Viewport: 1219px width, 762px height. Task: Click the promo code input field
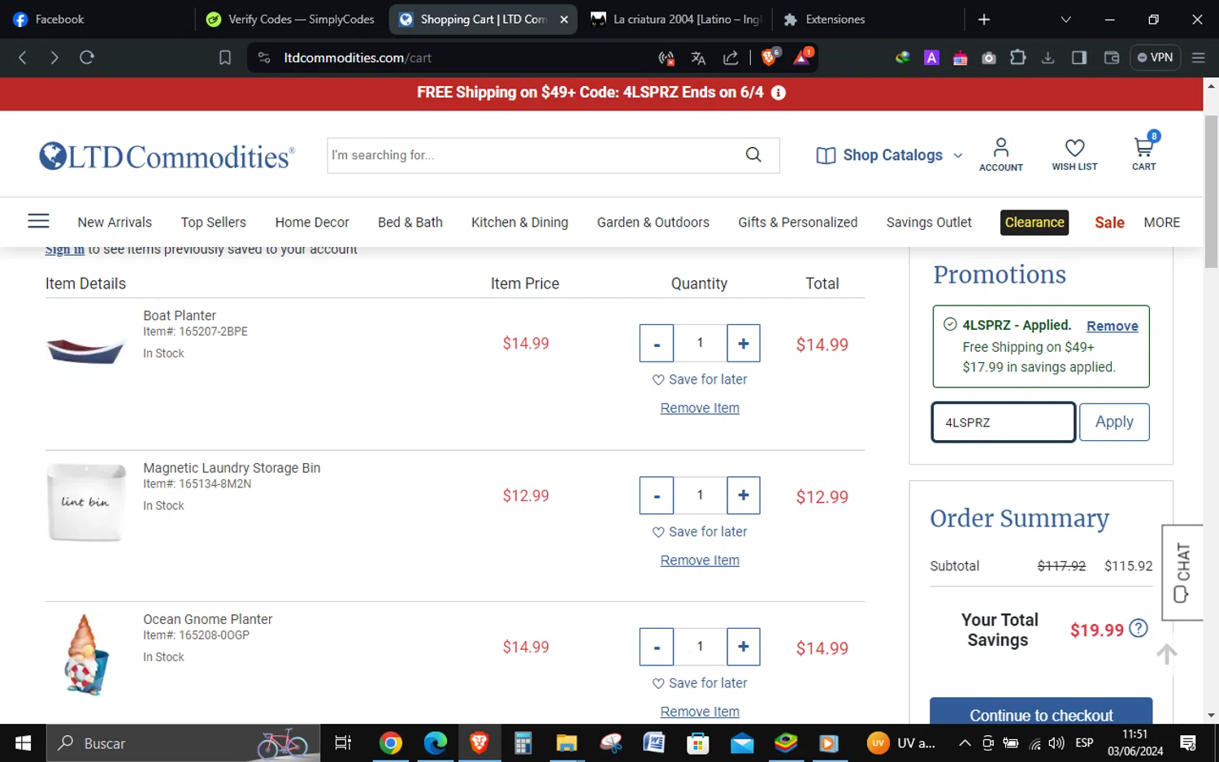1004,422
